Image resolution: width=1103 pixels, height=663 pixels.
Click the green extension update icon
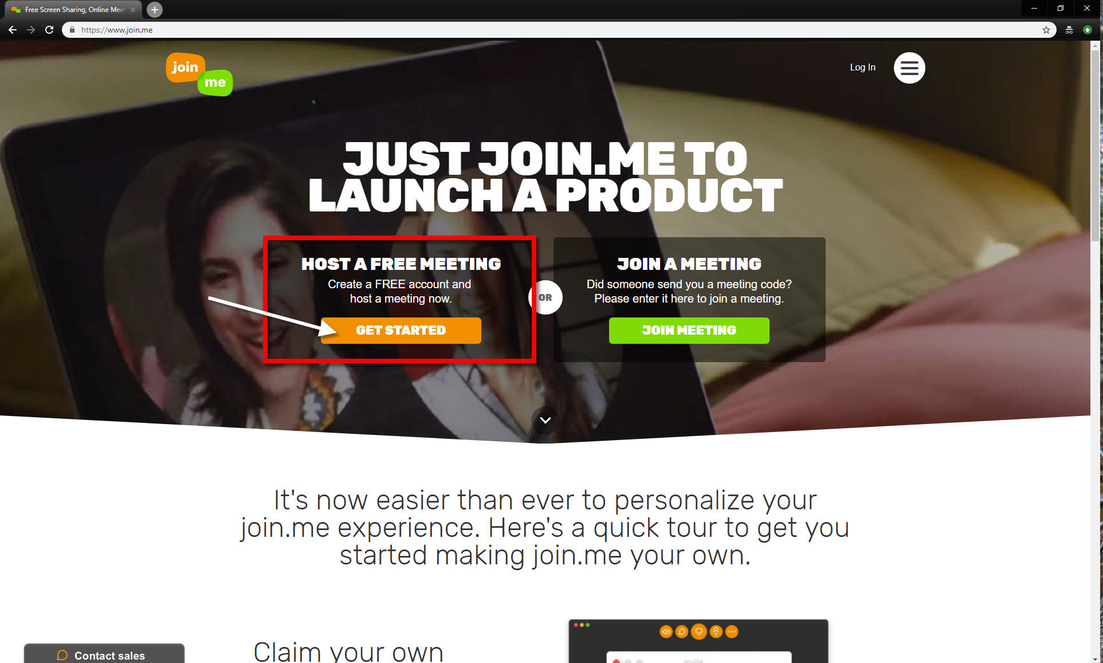1087,30
